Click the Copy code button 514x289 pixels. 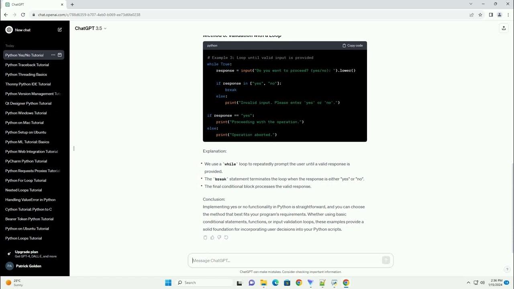[353, 46]
